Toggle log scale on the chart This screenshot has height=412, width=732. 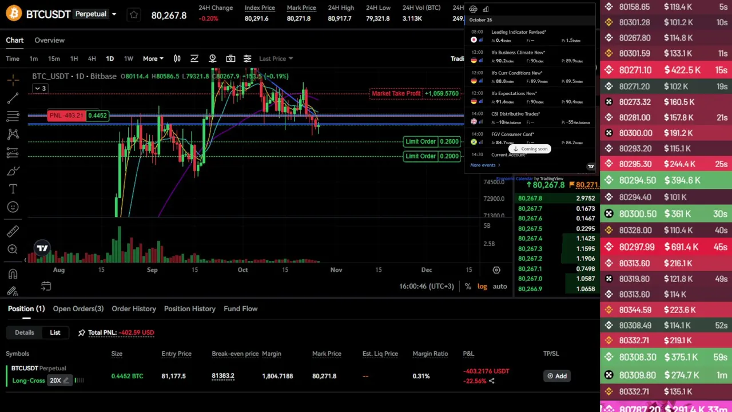coord(482,286)
